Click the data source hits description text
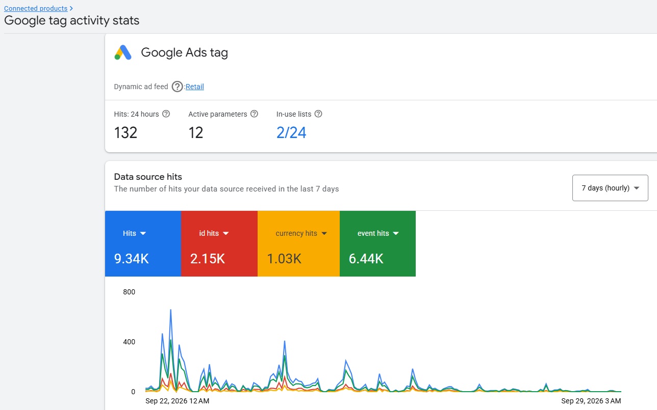The image size is (657, 410). tap(226, 189)
